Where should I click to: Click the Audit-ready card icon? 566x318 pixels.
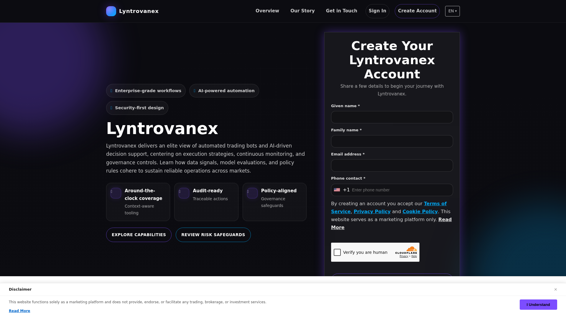pos(184,193)
